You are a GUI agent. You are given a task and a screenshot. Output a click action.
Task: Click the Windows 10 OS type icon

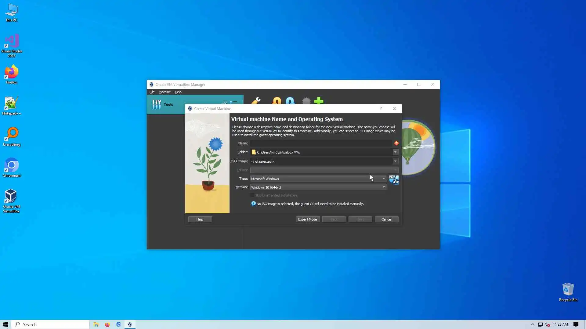394,180
